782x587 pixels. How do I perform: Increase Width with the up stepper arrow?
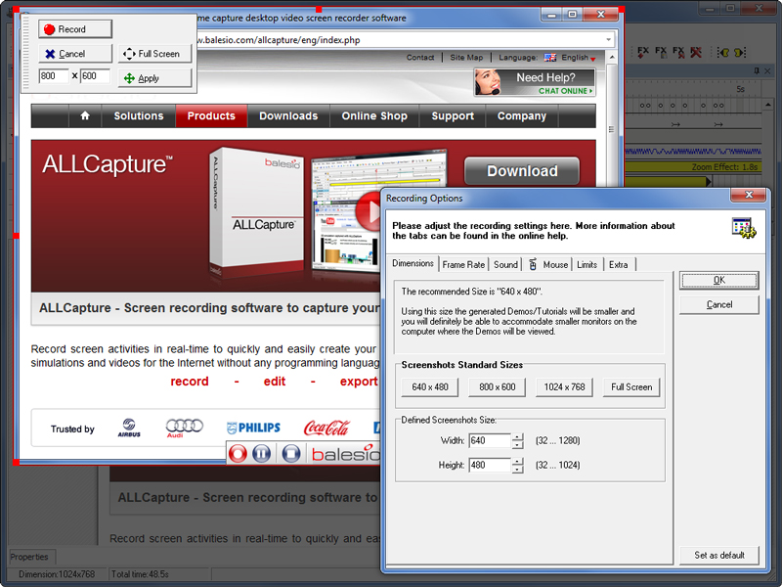pyautogui.click(x=518, y=437)
